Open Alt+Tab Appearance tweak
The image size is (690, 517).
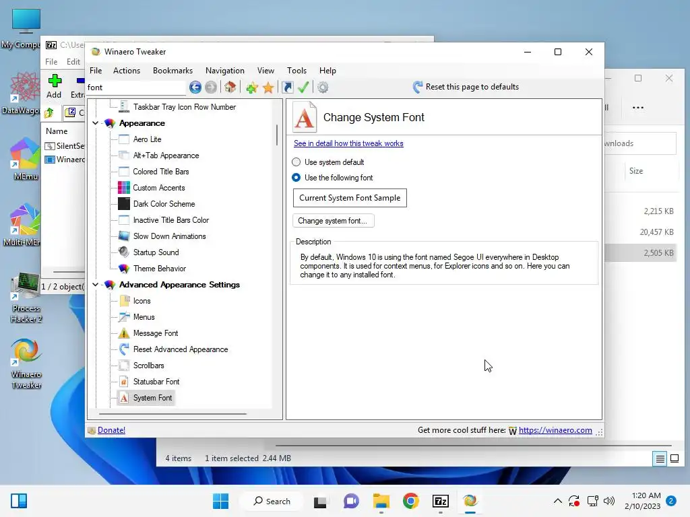pyautogui.click(x=166, y=156)
